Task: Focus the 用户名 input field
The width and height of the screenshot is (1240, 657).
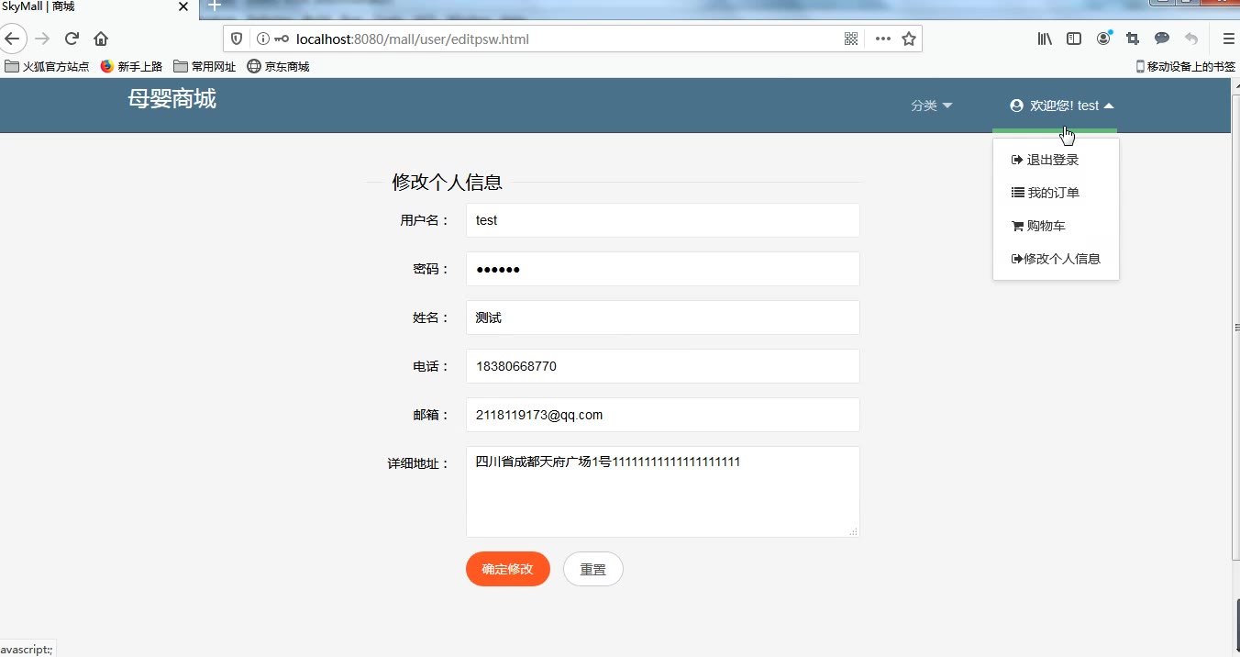Action: 663,220
